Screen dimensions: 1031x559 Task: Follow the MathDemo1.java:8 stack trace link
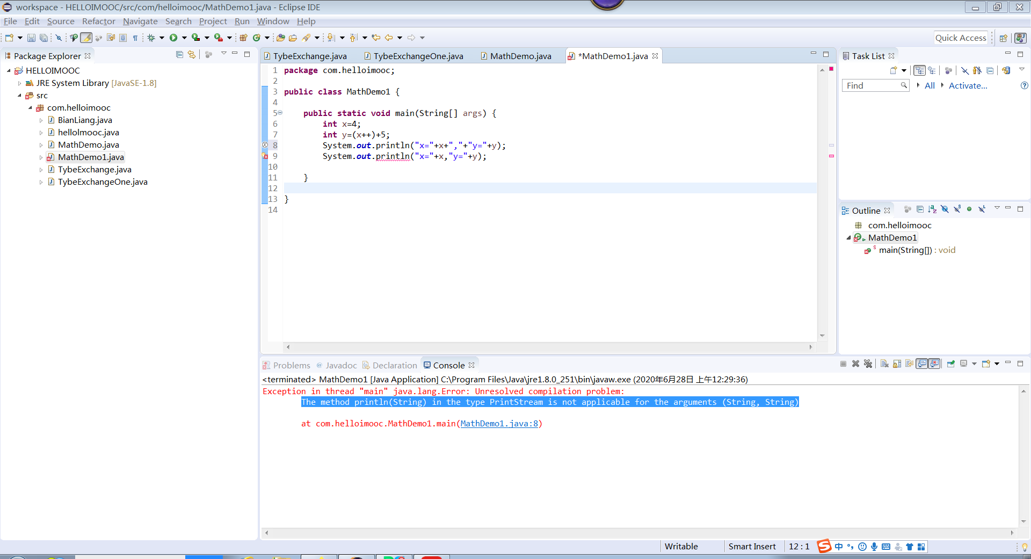tap(499, 424)
